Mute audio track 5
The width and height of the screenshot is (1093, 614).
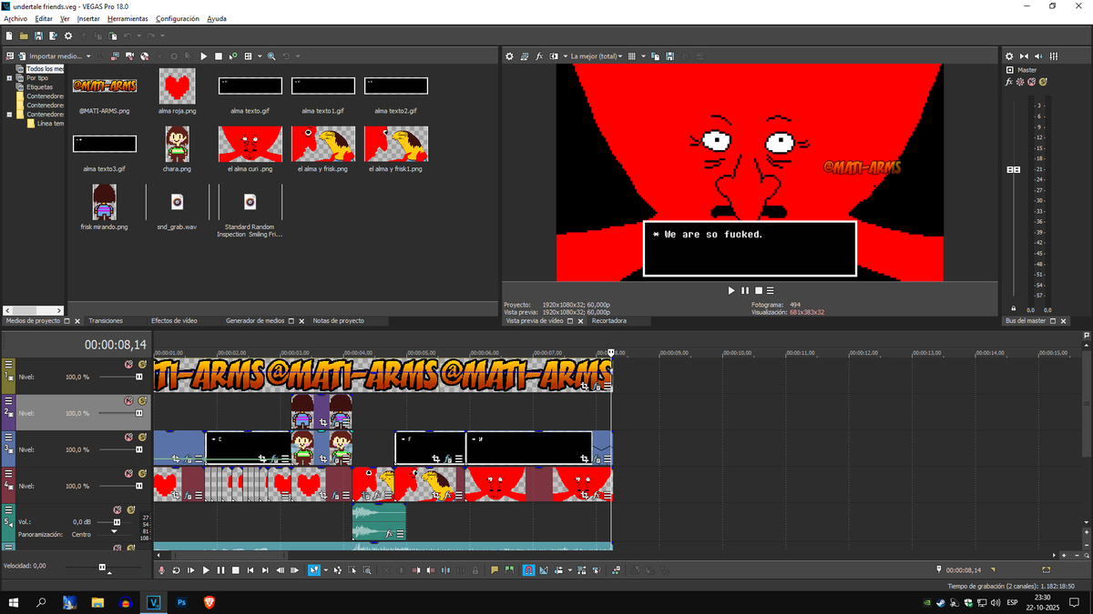(117, 509)
